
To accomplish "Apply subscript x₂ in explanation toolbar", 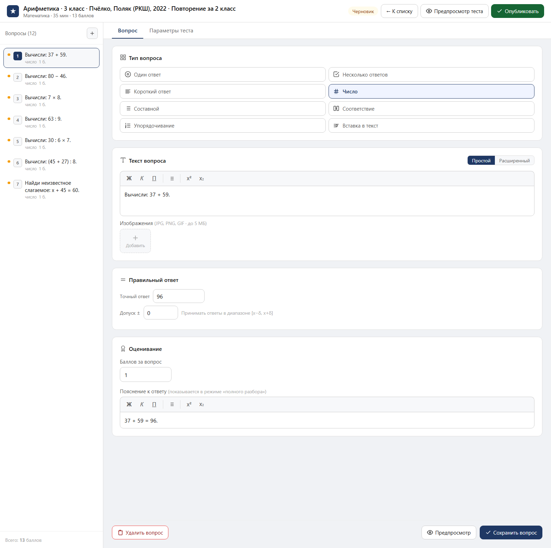I will pyautogui.click(x=201, y=405).
